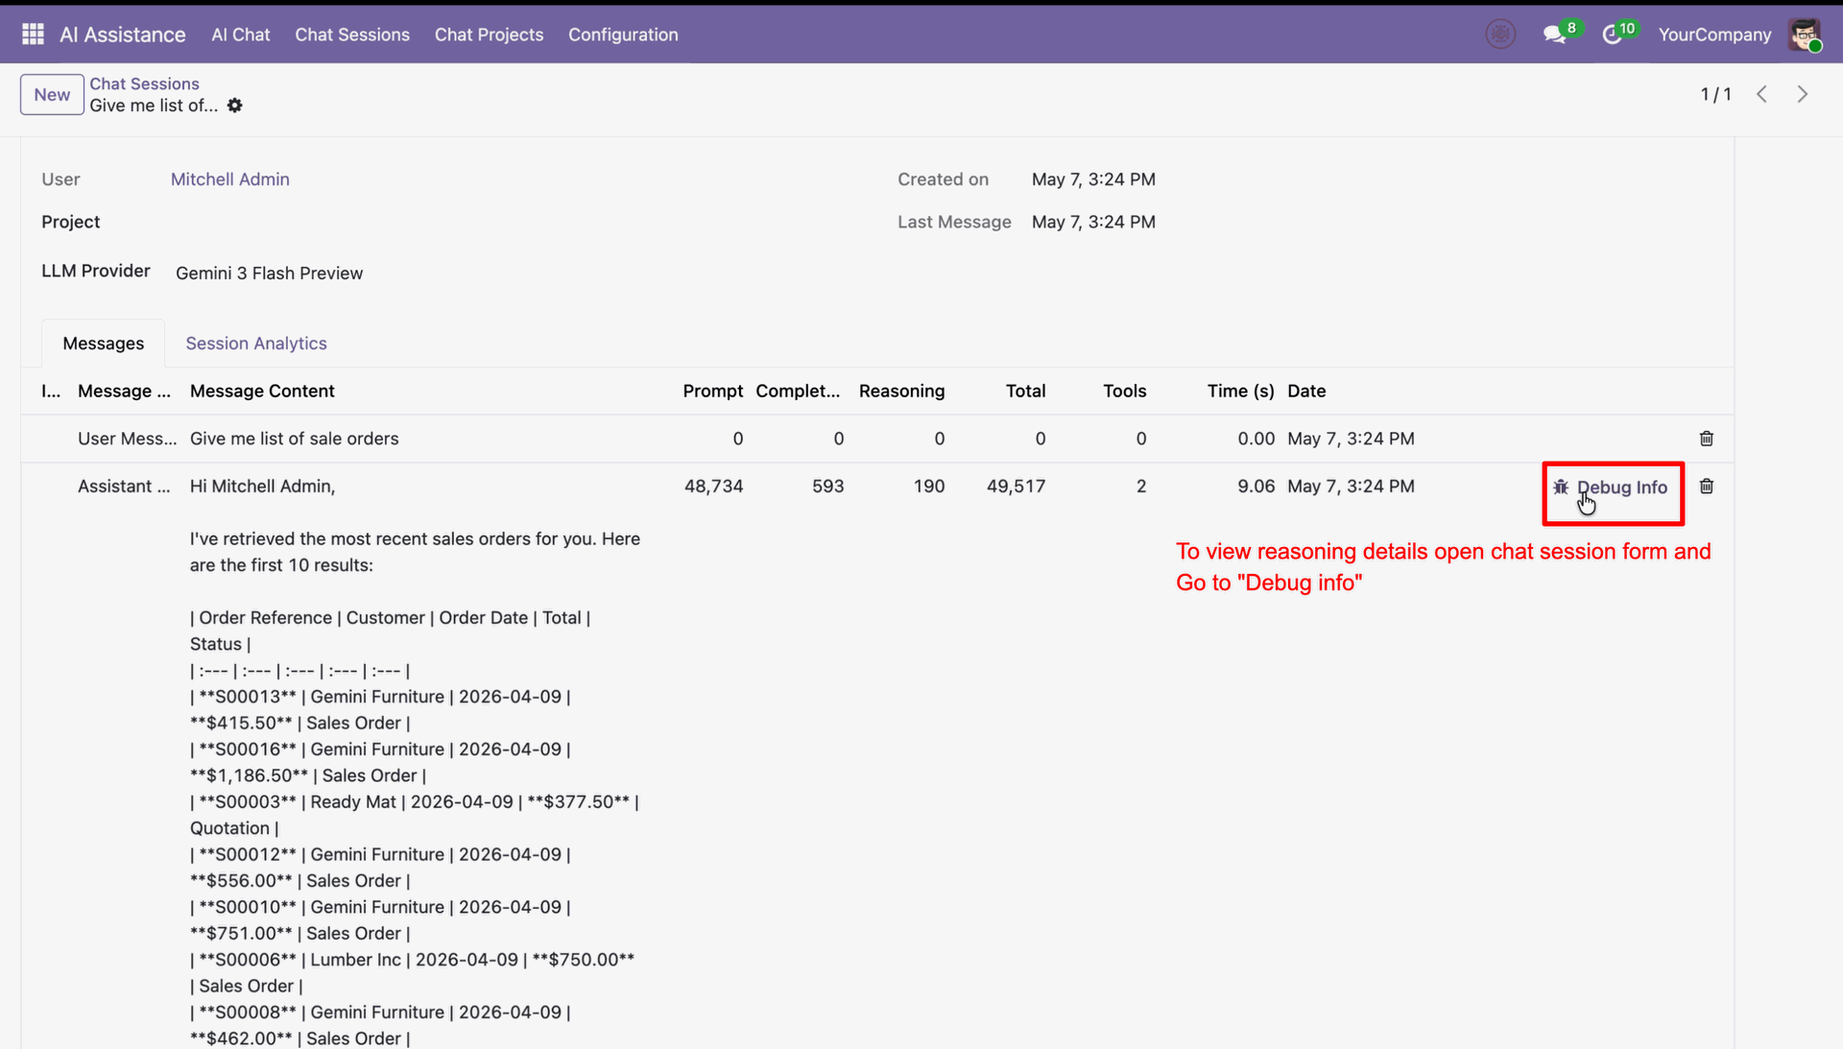Open the Chat Projects menu
This screenshot has height=1049, width=1843.
(x=489, y=35)
